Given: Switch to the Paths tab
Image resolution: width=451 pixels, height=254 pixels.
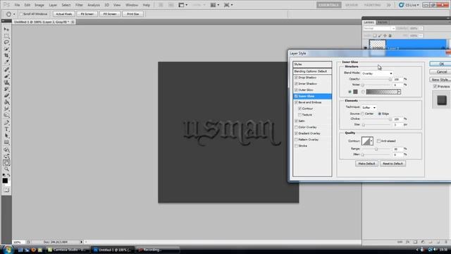Looking at the screenshot, I should 383,22.
